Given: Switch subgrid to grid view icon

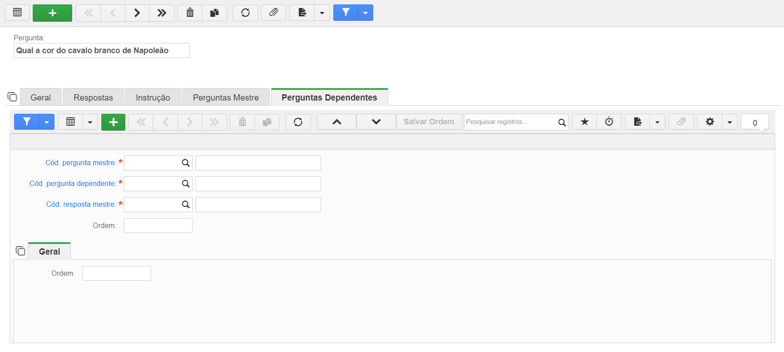Looking at the screenshot, I should [x=70, y=122].
